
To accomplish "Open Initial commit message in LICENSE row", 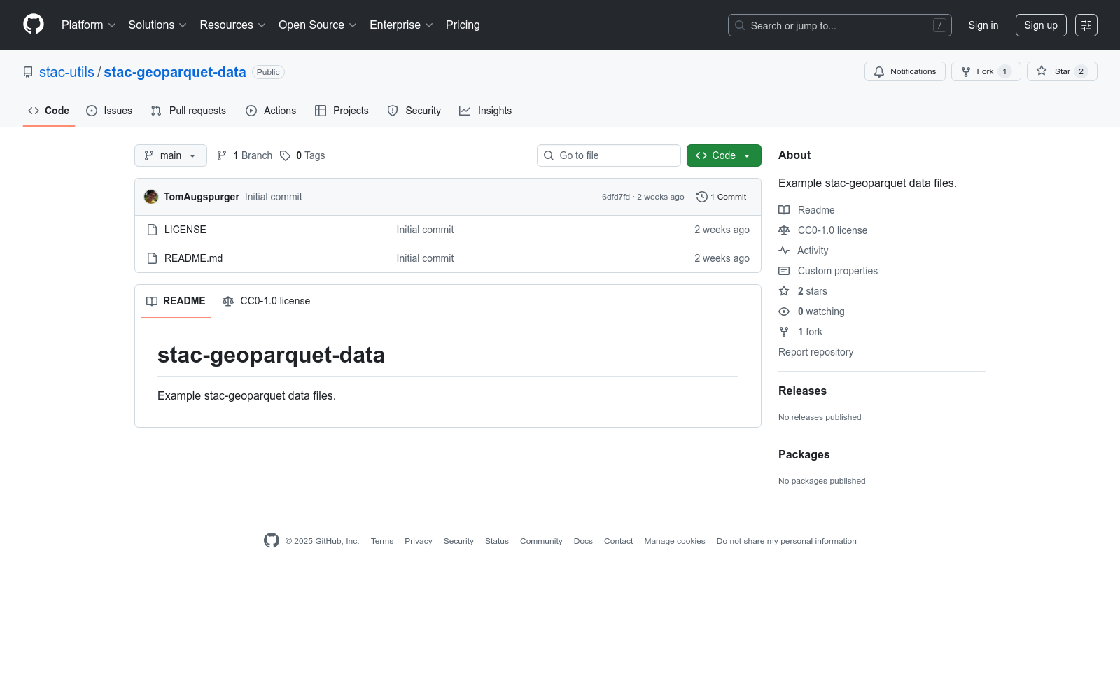I will tap(425, 230).
